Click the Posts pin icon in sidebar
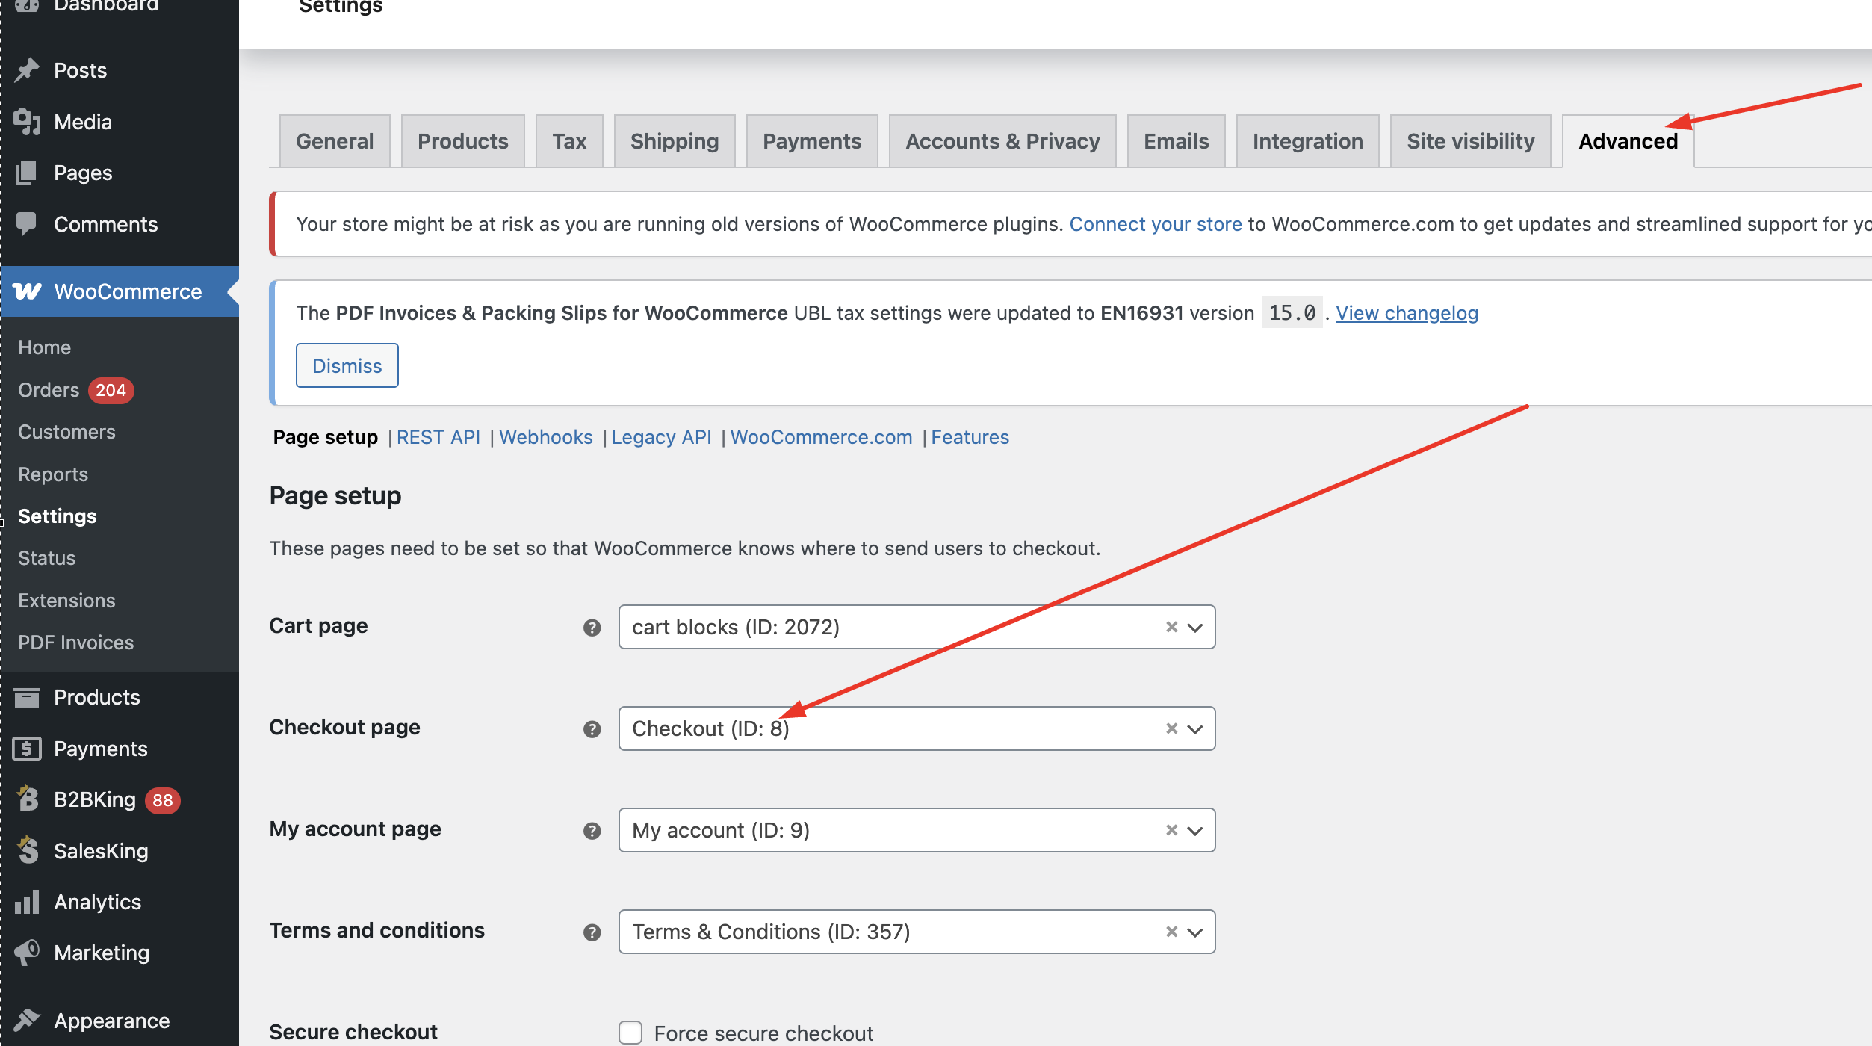This screenshot has width=1872, height=1046. [27, 70]
